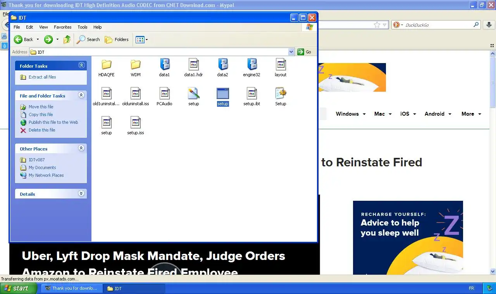This screenshot has height=294, width=496.
Task: Open the Forward history dropdown arrow
Action: [57, 39]
